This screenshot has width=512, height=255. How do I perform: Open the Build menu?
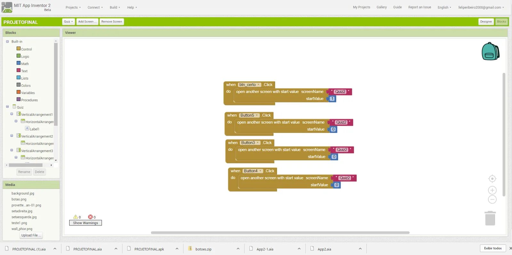tap(115, 7)
